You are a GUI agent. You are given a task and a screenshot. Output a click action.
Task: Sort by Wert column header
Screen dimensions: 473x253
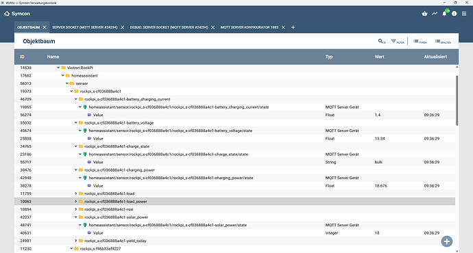coord(380,57)
